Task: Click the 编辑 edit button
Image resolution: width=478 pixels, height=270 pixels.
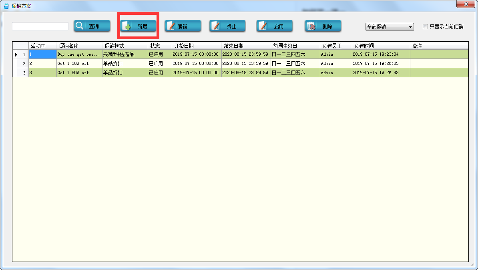Action: tap(183, 26)
